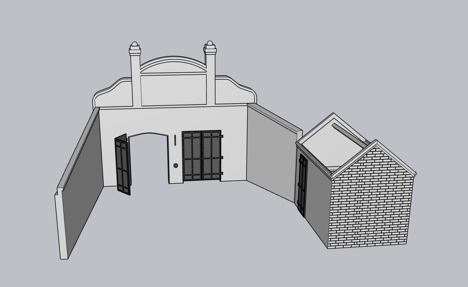The image size is (468, 287).
Task: Click inside the arched doorway opening
Action: pyautogui.click(x=149, y=160)
